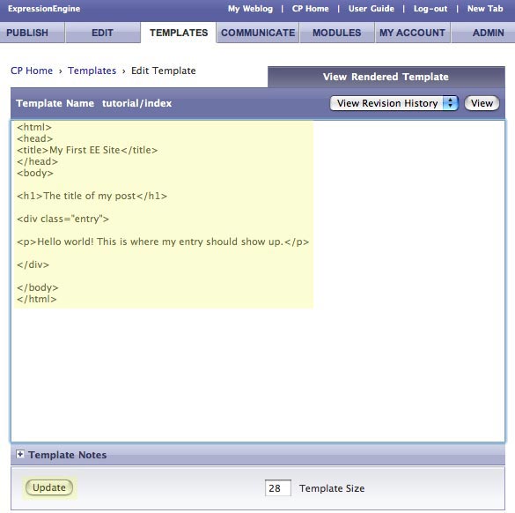Click the ExpressionEngine logo text

44,9
